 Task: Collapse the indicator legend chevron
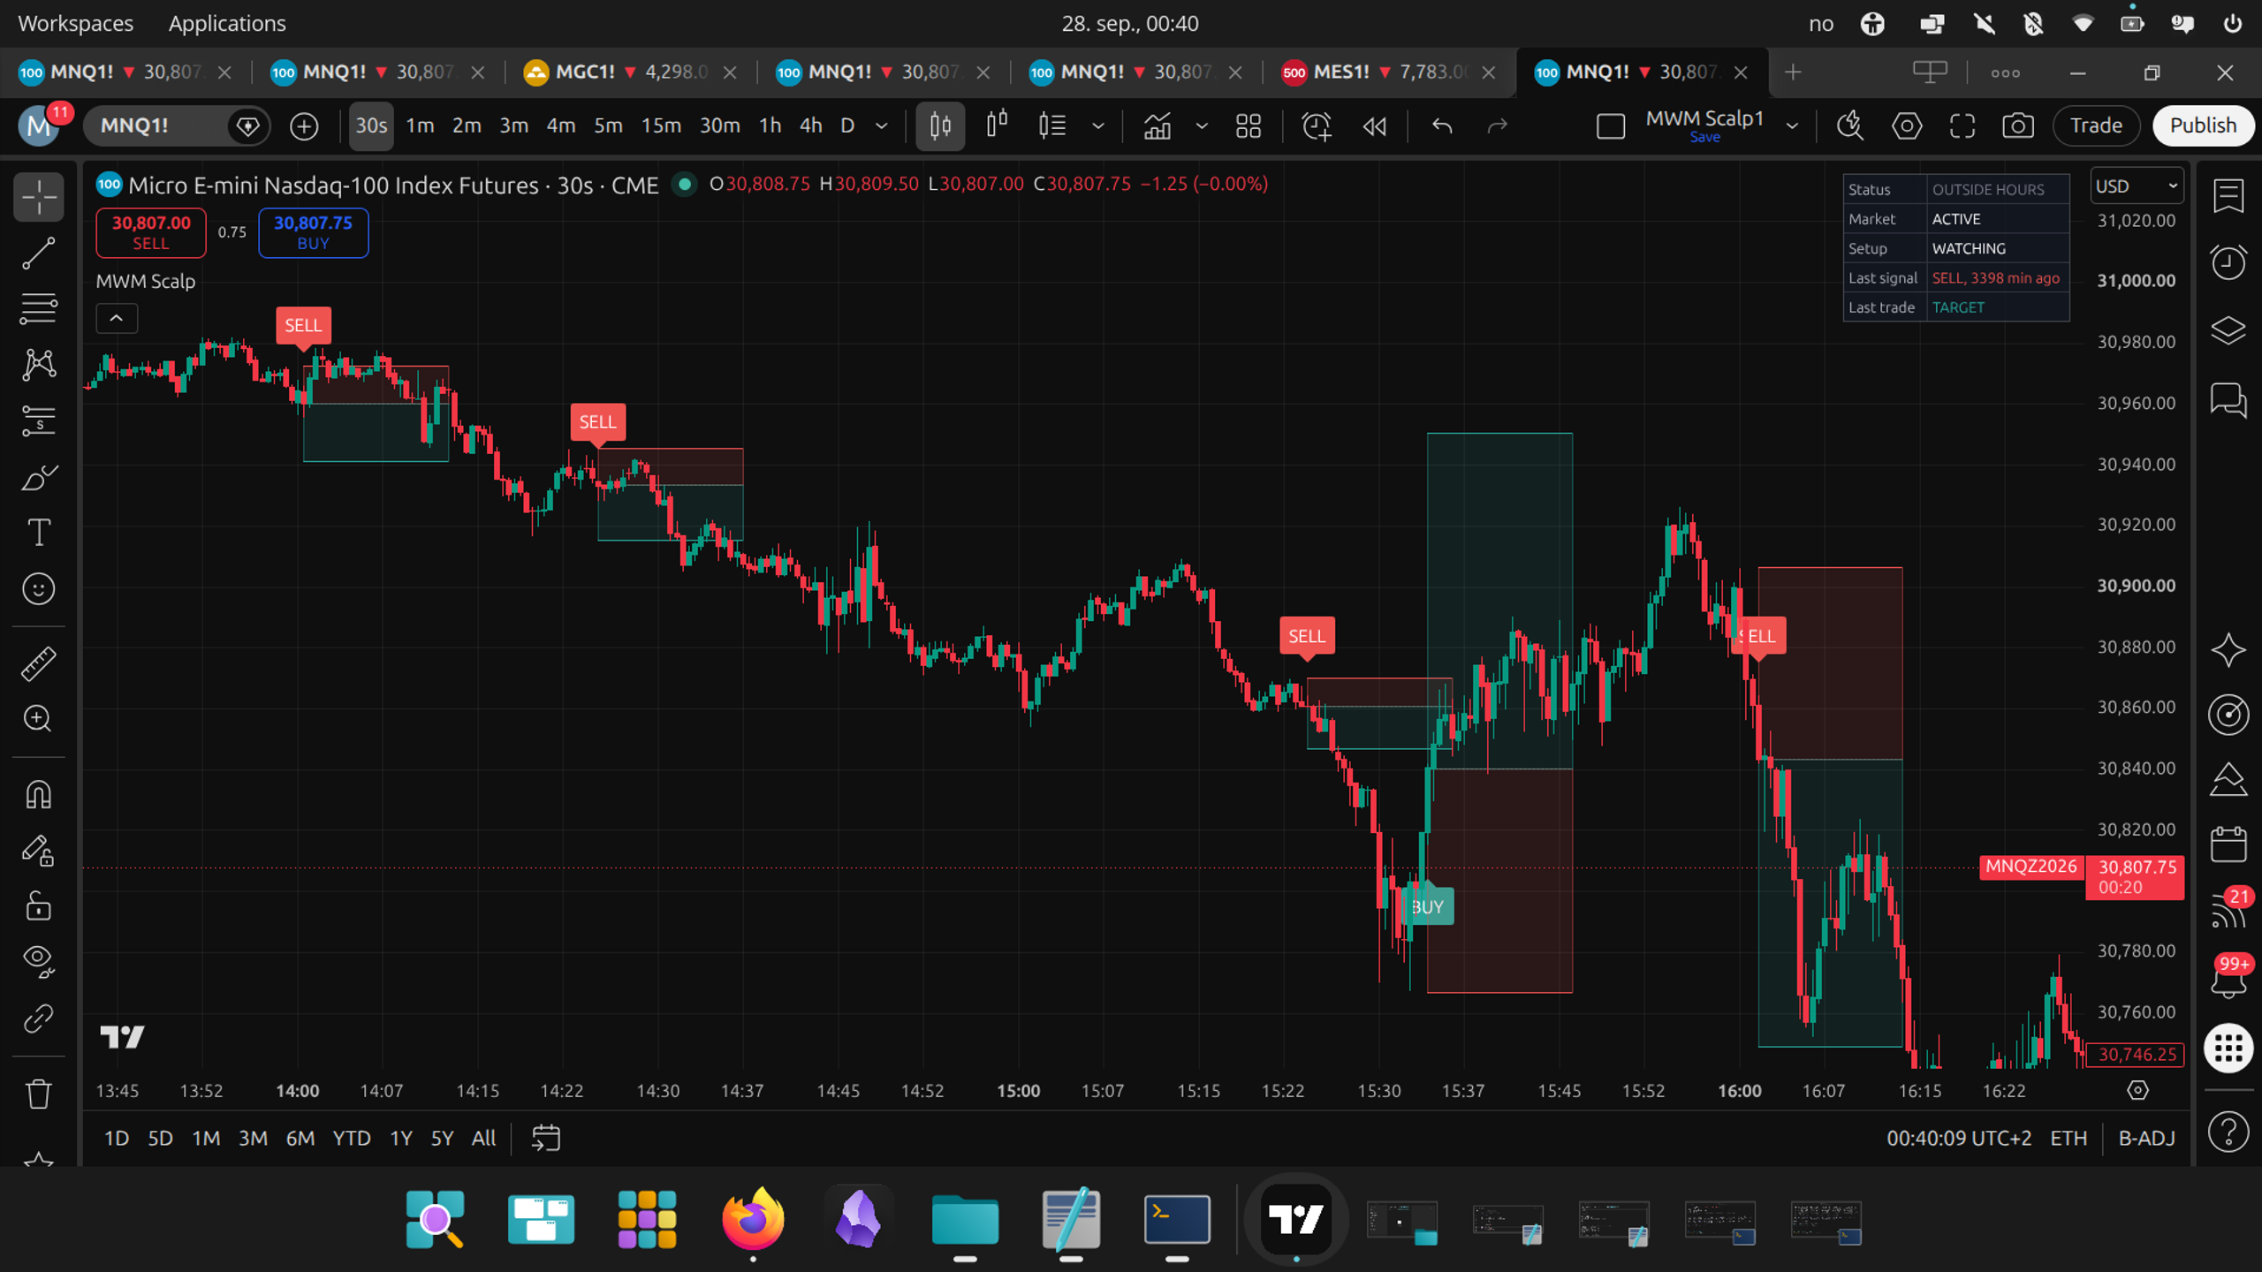pyautogui.click(x=117, y=318)
